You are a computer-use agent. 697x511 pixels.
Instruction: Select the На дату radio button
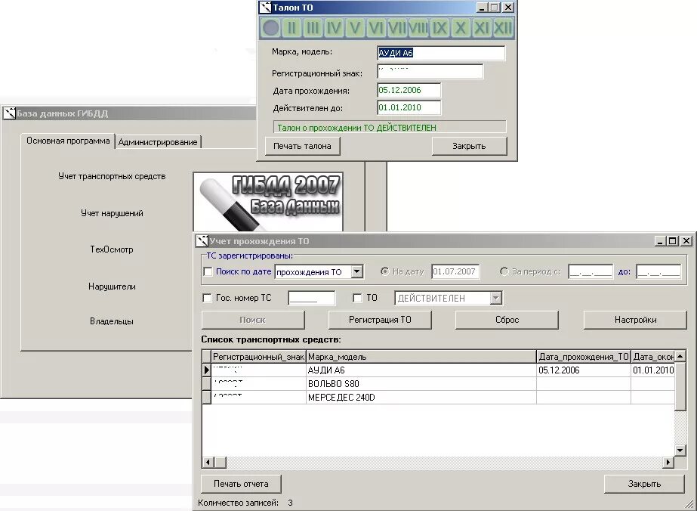[x=385, y=271]
